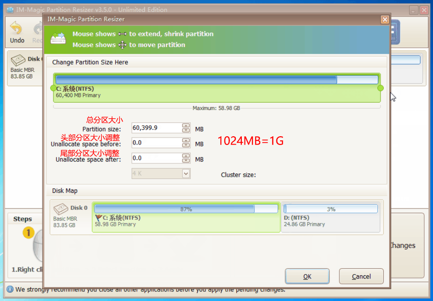This screenshot has height=301, width=433.
Task: Click "58.98 GB Primary" under C: partition
Action: point(116,224)
